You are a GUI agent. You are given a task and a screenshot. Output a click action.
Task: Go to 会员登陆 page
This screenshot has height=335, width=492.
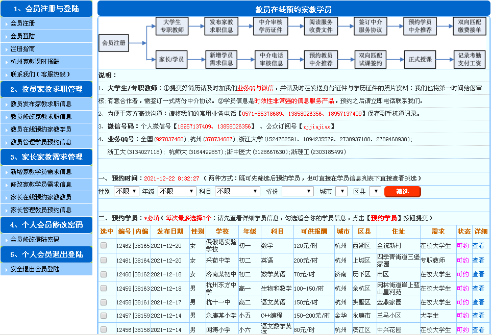point(23,36)
